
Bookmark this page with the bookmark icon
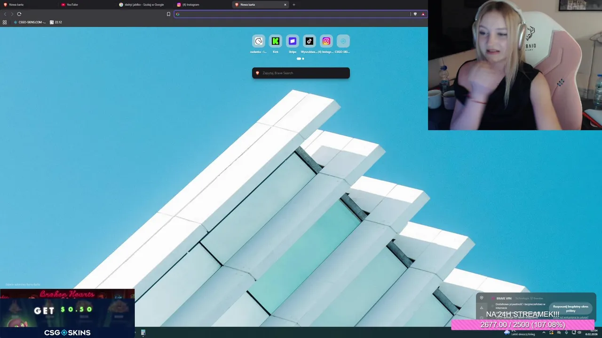(168, 14)
